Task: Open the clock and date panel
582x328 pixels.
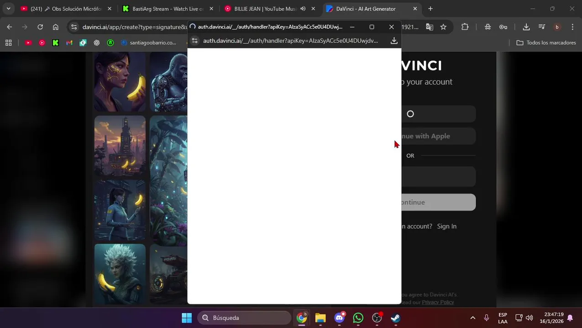Action: pyautogui.click(x=551, y=318)
